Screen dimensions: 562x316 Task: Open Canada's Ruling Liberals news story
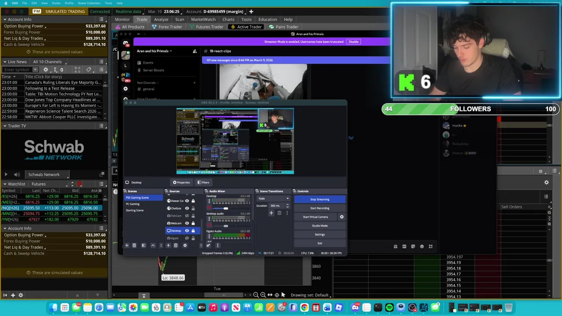[63, 83]
